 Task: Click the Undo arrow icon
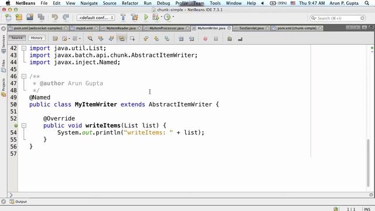(54, 17)
